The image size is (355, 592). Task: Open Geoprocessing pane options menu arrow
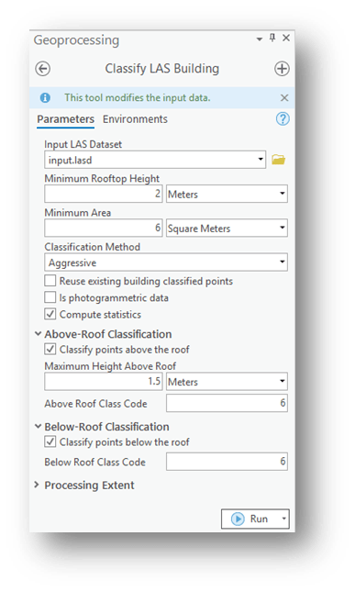(x=260, y=39)
